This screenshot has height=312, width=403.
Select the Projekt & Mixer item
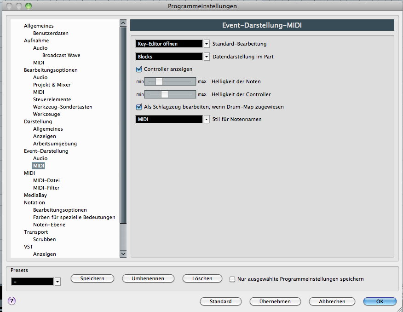[x=52, y=85]
